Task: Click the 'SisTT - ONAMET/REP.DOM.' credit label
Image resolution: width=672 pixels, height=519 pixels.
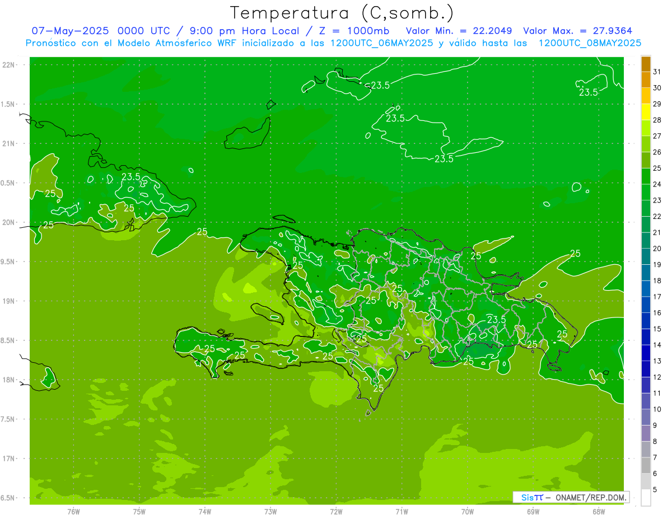Action: point(572,497)
